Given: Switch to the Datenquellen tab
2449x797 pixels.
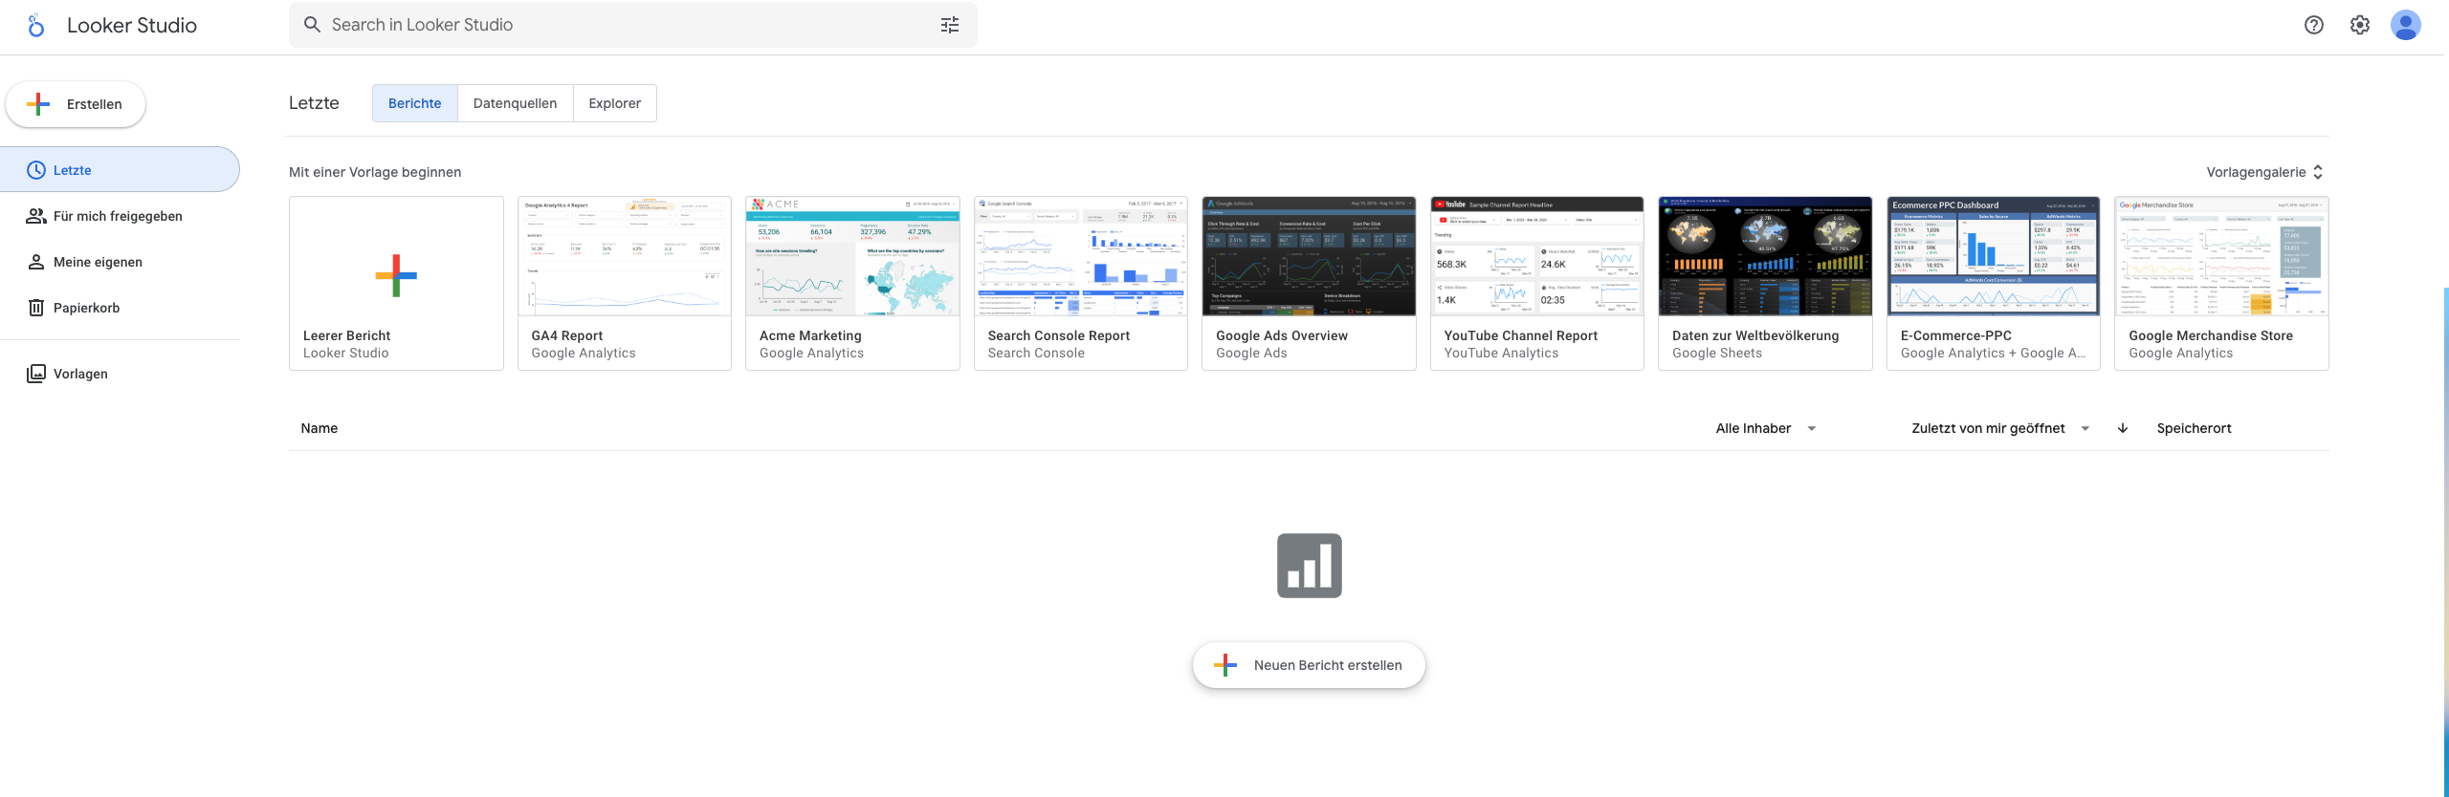Looking at the screenshot, I should (x=515, y=103).
